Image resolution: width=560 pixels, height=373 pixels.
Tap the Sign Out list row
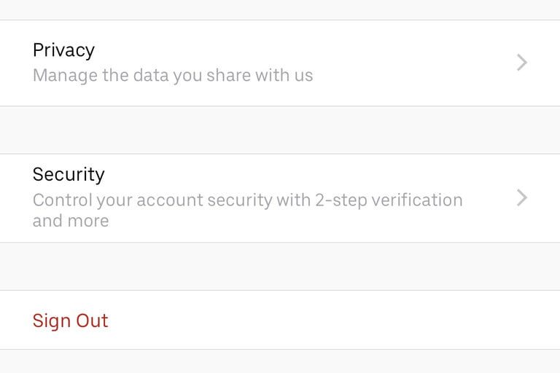280,321
